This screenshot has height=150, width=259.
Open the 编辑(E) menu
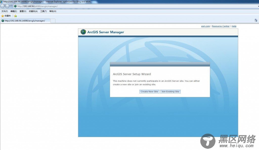click(x=14, y=11)
